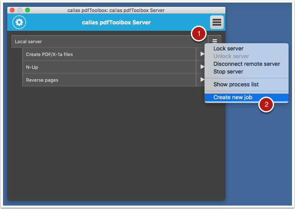
Task: Choose Create new job
Action: click(246, 97)
